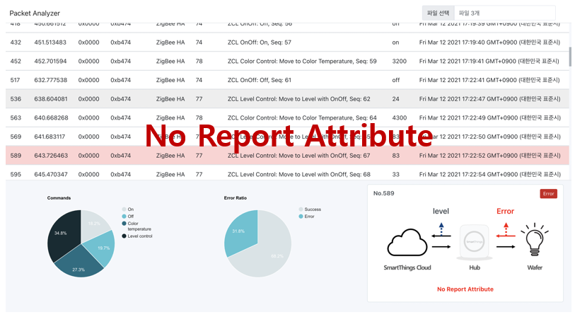Toggle the Off legend item in Commands chart

click(128, 216)
